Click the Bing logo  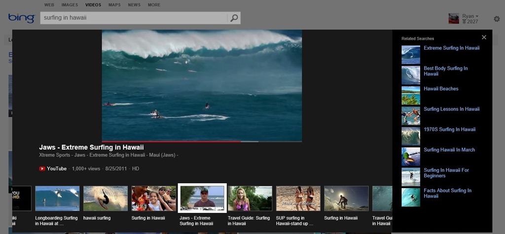[x=21, y=18]
